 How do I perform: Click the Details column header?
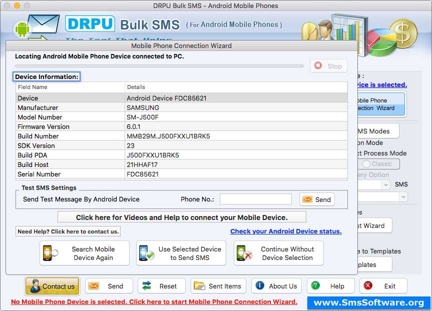236,87
